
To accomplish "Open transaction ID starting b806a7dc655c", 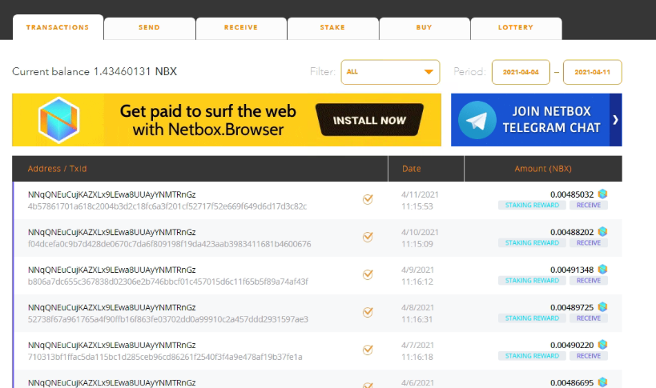I will 167,282.
